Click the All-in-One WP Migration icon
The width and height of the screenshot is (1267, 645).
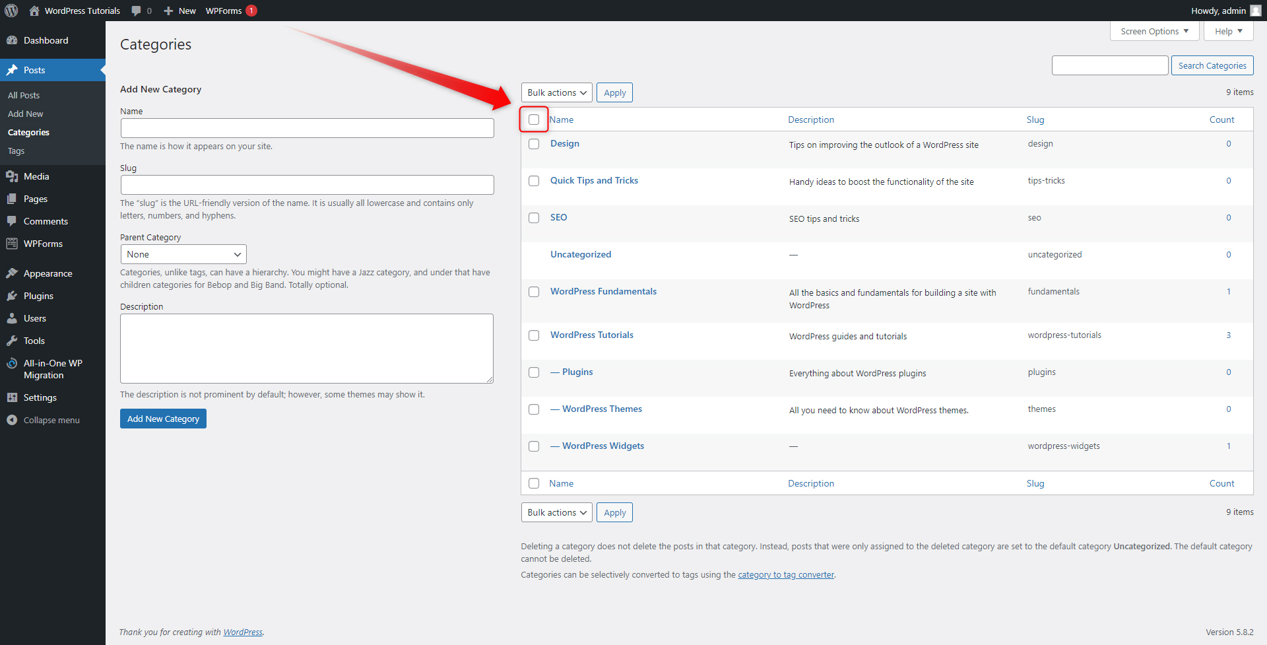pos(12,363)
